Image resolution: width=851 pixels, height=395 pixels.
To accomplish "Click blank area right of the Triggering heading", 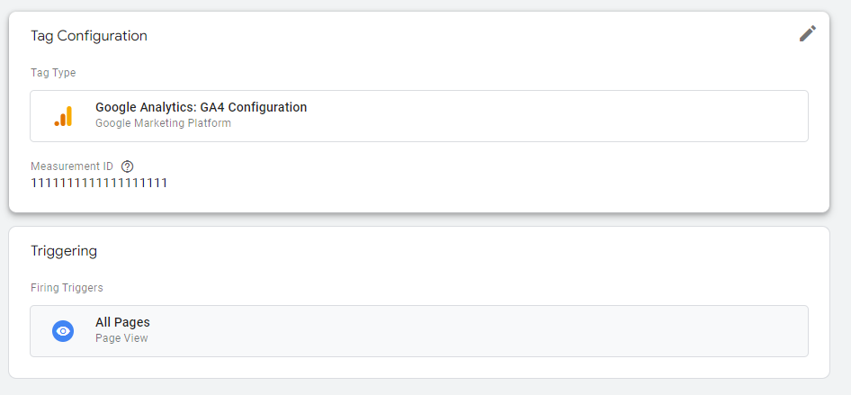I will coord(450,251).
